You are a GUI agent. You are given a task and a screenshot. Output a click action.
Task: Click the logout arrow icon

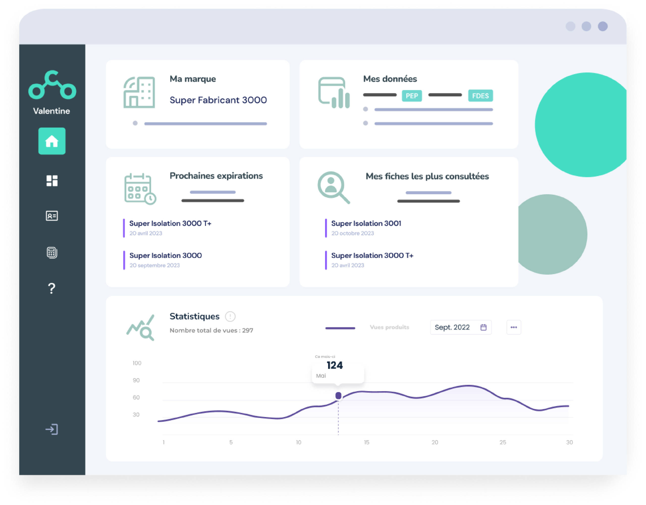tap(52, 429)
